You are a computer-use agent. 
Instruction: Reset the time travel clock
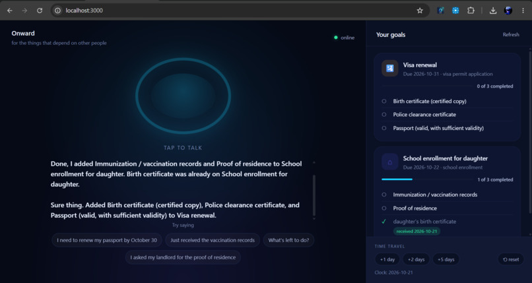point(511,259)
